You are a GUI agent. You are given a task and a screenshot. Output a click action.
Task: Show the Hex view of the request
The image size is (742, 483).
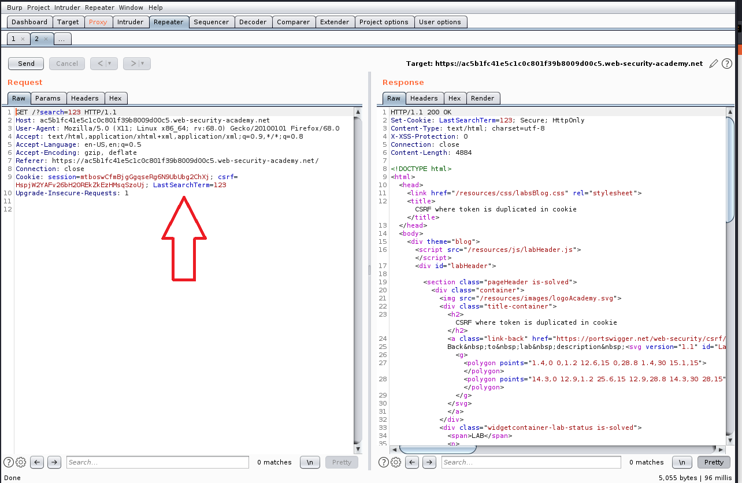[116, 98]
